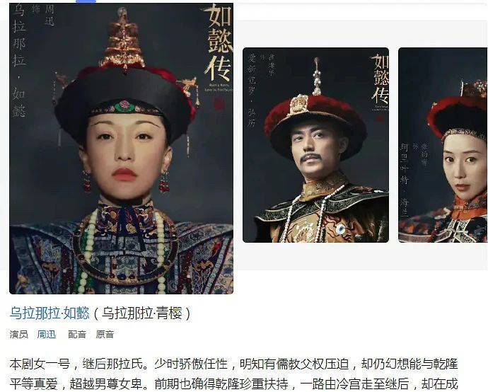Image resolution: width=488 pixels, height=392 pixels.
Task: Select the 弘历 emperor poster card
Action: click(315, 145)
